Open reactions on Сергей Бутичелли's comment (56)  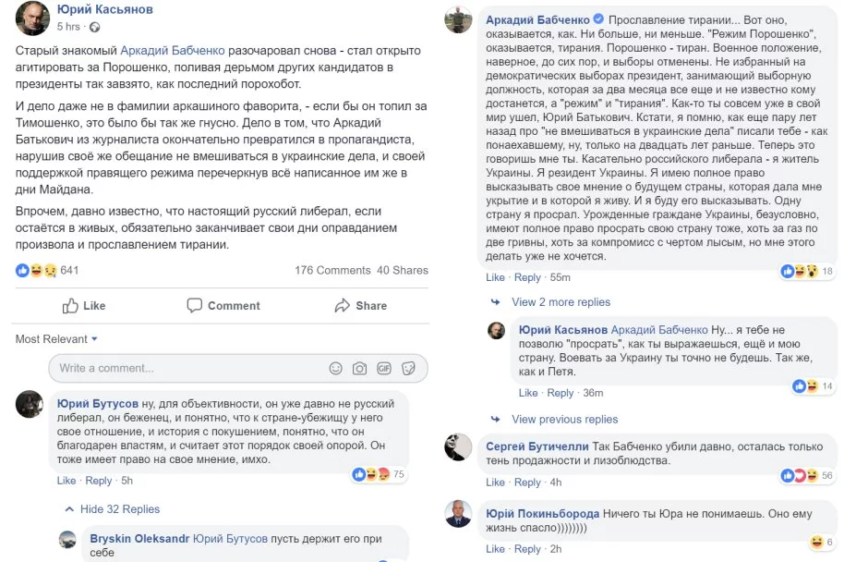pos(800,475)
